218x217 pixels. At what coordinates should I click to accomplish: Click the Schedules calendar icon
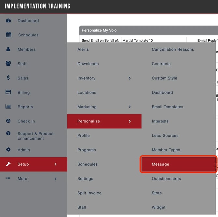8,35
